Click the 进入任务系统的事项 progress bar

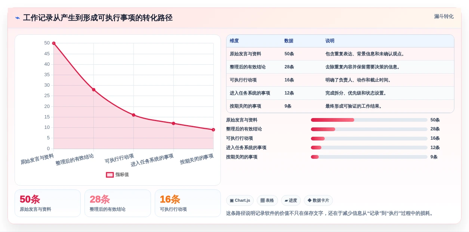tap(369, 148)
